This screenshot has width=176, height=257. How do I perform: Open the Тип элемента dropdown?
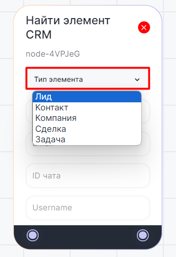tap(88, 79)
